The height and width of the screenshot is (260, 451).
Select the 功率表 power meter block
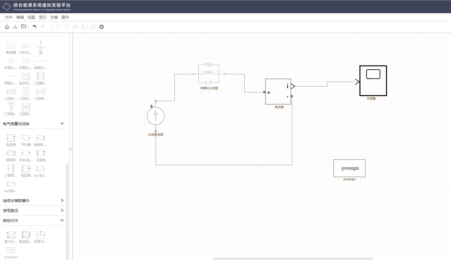pos(41,156)
